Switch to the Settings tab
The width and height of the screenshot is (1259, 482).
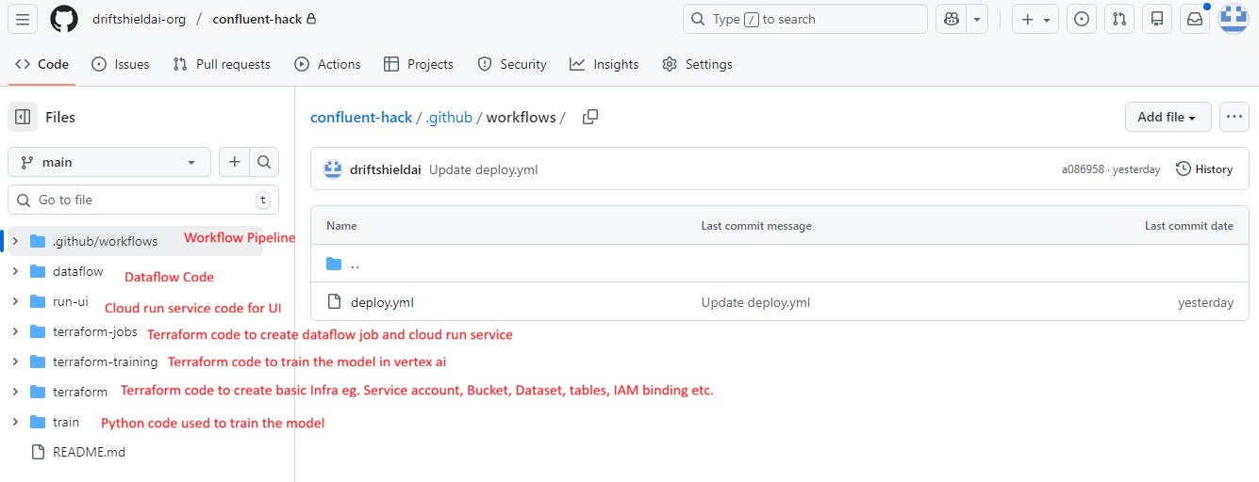[697, 64]
